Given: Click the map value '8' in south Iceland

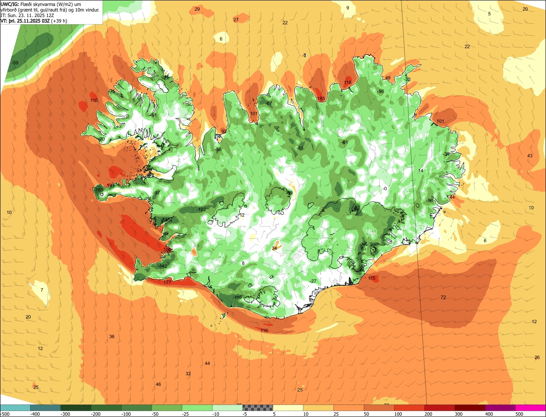Looking at the screenshot, I should tap(243, 264).
